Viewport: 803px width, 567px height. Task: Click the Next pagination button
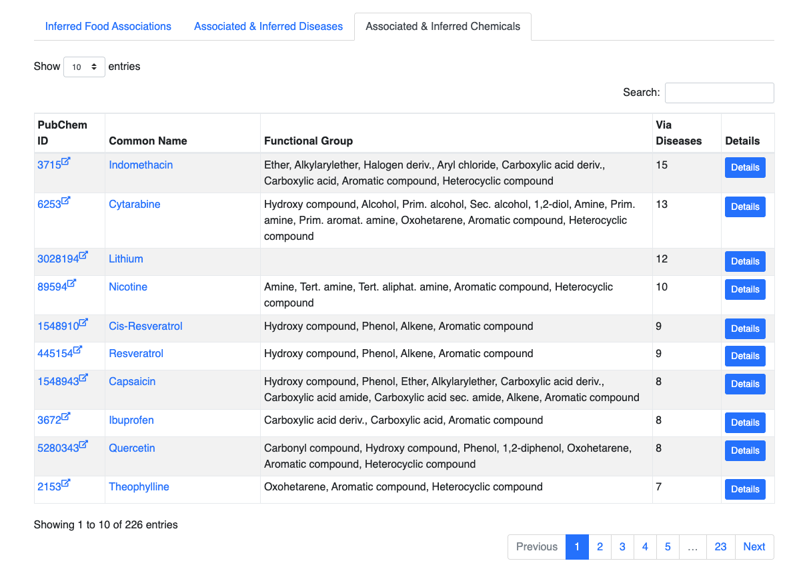(x=754, y=547)
